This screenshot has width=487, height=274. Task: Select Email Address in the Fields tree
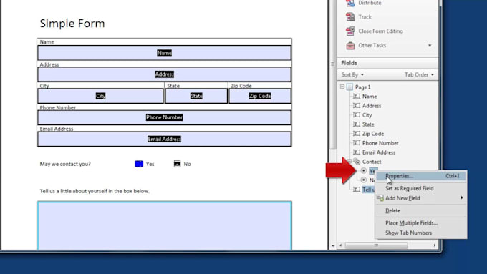click(x=379, y=152)
